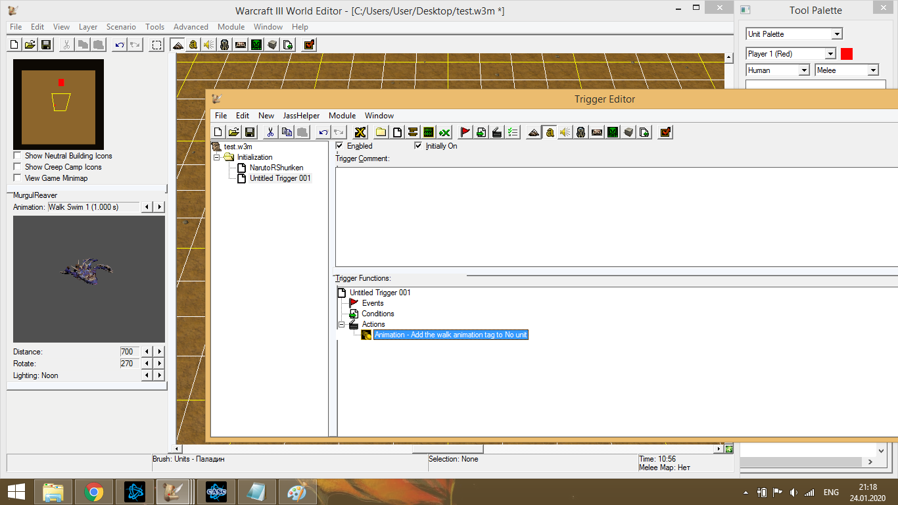898x505 pixels.
Task: Open Campaign Editor icon in World Editor toolbar
Action: (241, 45)
